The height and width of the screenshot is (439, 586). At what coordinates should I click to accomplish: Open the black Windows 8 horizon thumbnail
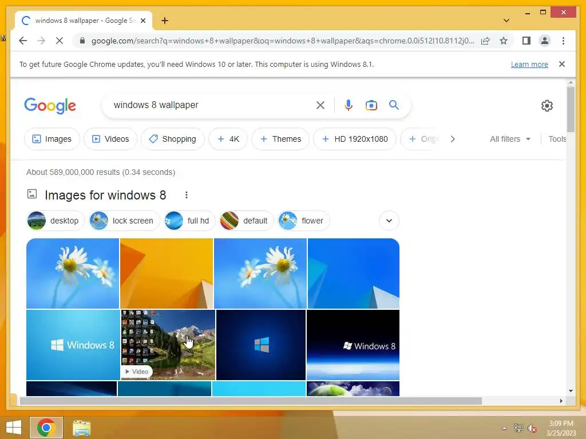pos(353,345)
